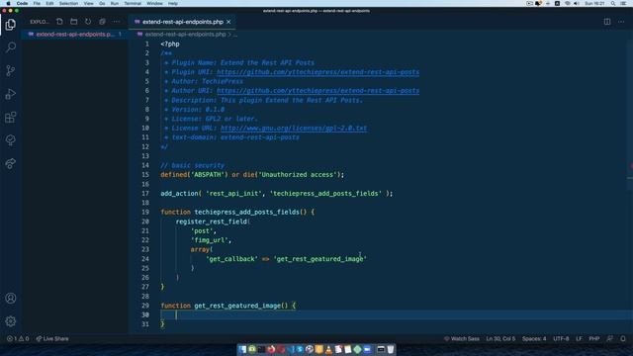Open the View menu

88,3
